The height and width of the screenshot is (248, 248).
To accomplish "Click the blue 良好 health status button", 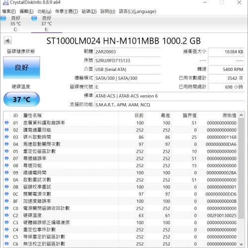I will pyautogui.click(x=21, y=67).
